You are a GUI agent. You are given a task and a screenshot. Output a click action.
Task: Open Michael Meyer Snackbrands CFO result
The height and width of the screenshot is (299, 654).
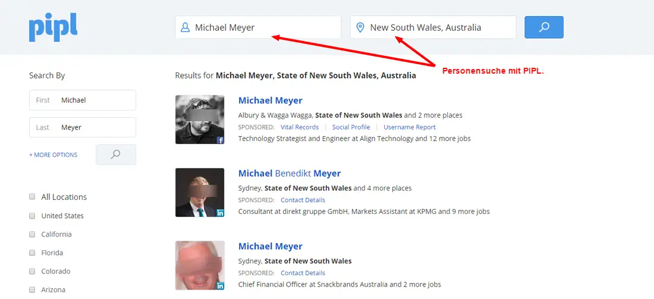coord(271,247)
